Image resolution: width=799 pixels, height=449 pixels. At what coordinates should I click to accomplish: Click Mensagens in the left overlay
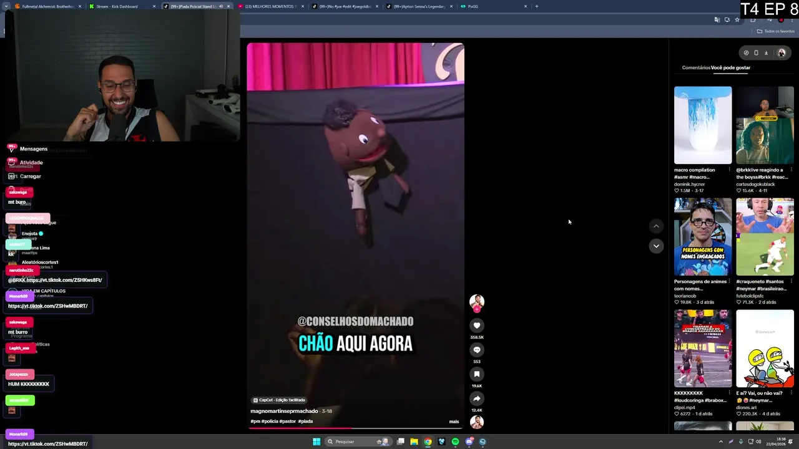(33, 149)
